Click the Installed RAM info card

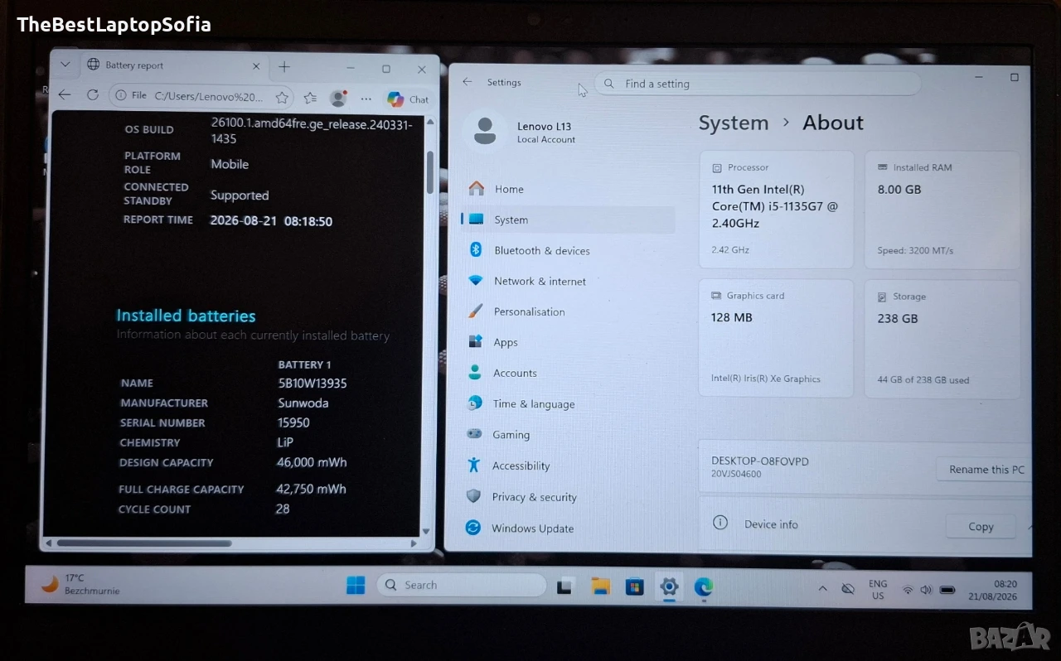pyautogui.click(x=942, y=210)
